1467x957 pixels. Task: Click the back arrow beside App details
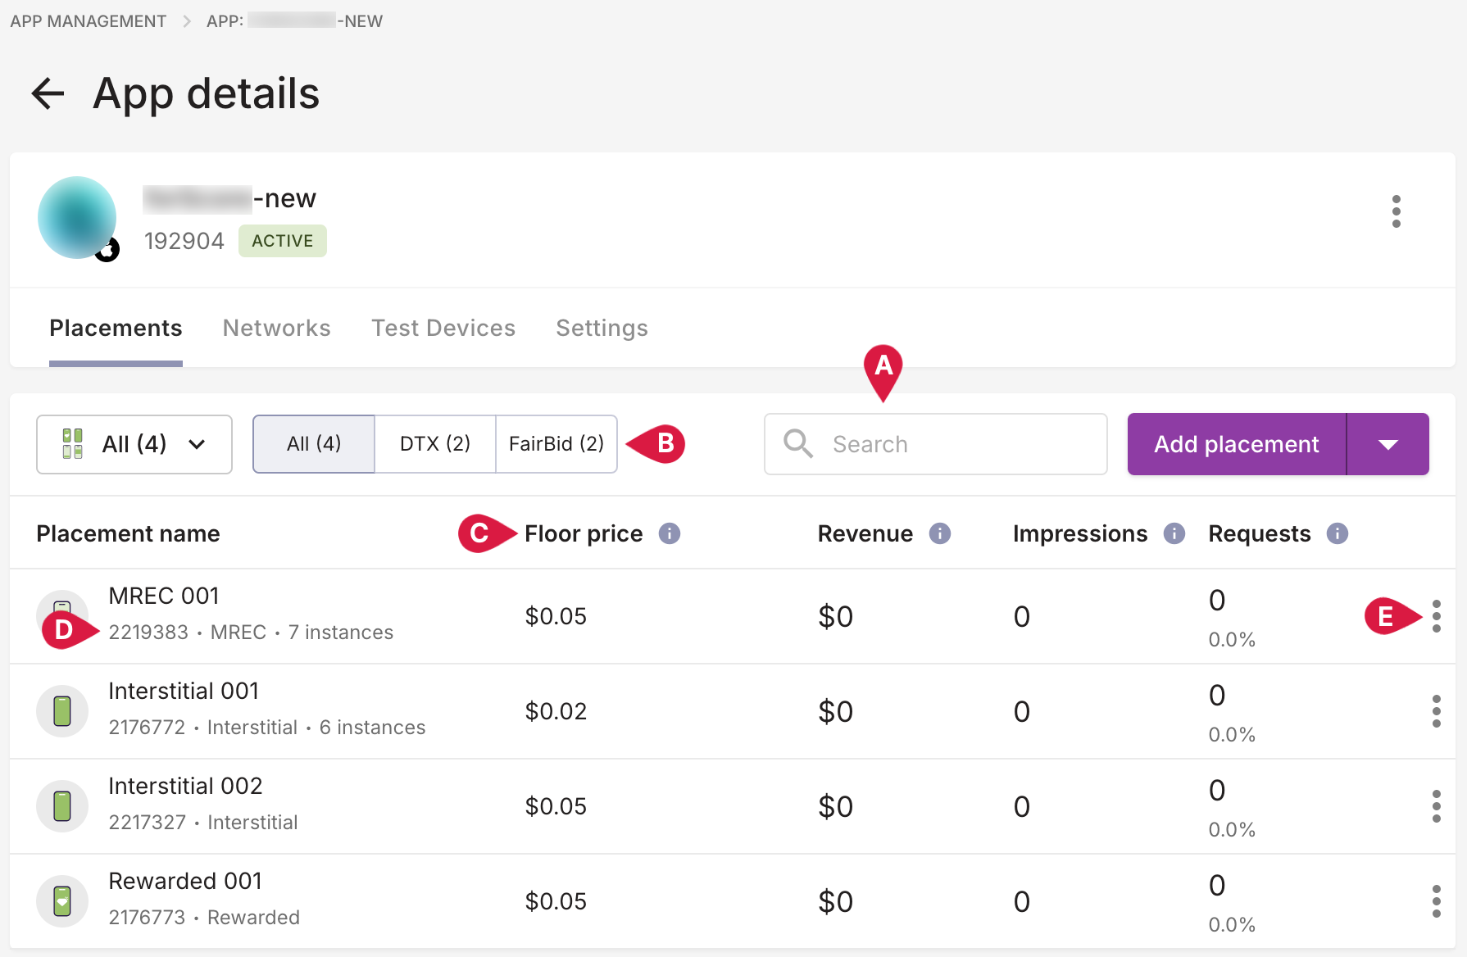48,93
